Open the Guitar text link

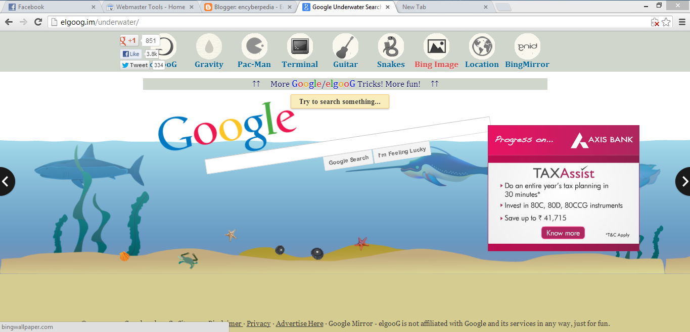coord(345,64)
